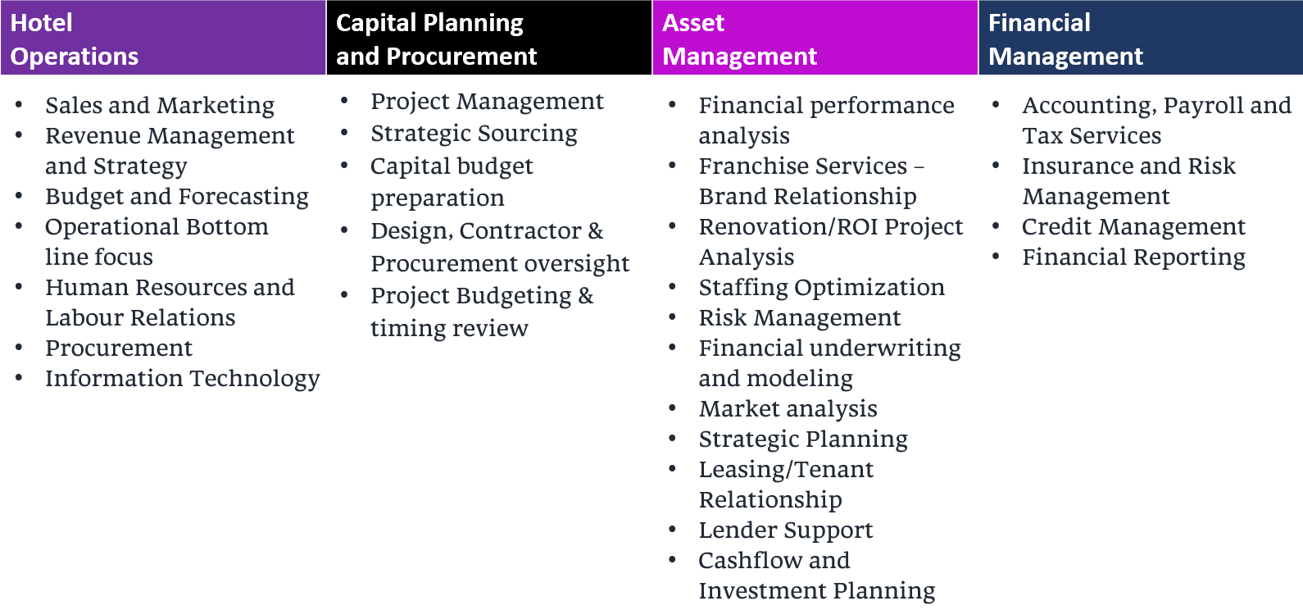Click Human Resources and Labour Relations
This screenshot has width=1303, height=610.
[170, 303]
